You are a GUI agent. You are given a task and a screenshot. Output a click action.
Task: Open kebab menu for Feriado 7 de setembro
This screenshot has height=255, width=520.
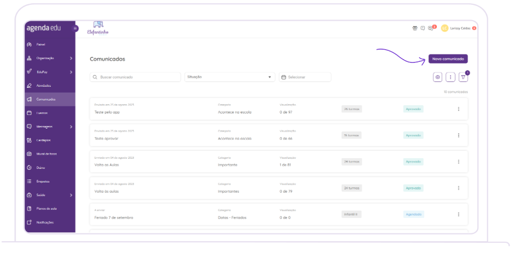459,214
